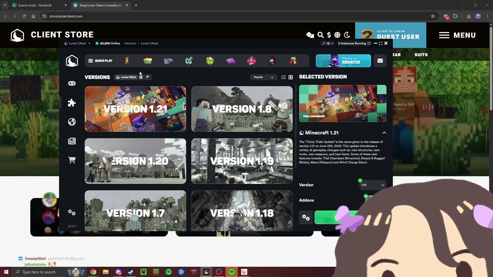Open the store search magnifier icon
The height and width of the screenshot is (277, 493).
pos(320,35)
